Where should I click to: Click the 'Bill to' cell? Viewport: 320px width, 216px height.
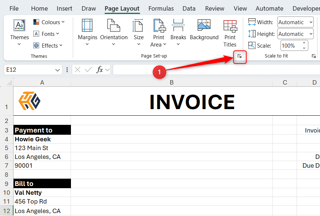tap(42, 183)
